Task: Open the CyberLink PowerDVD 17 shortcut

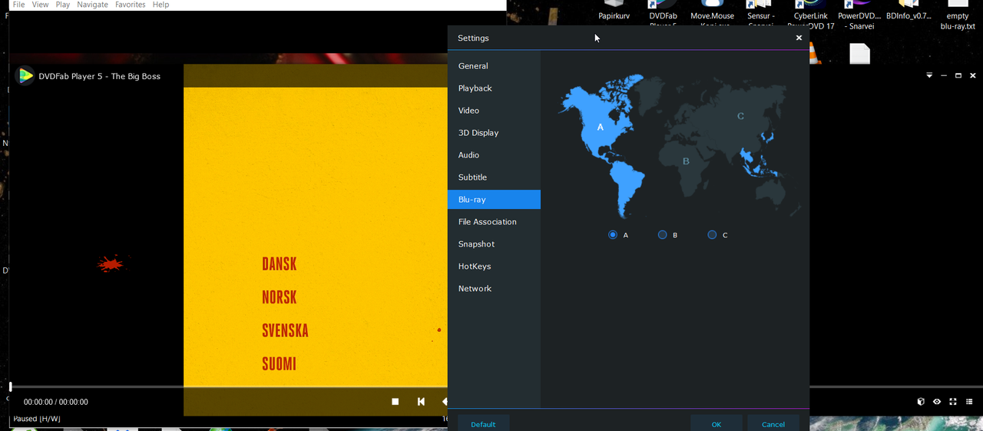Action: (811, 15)
